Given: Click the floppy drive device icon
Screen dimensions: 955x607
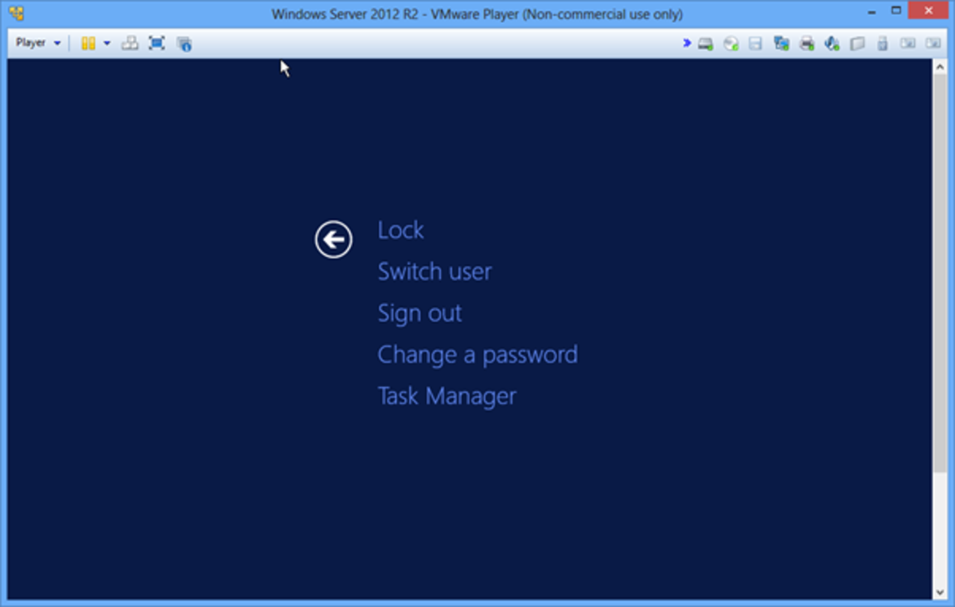Looking at the screenshot, I should [754, 44].
